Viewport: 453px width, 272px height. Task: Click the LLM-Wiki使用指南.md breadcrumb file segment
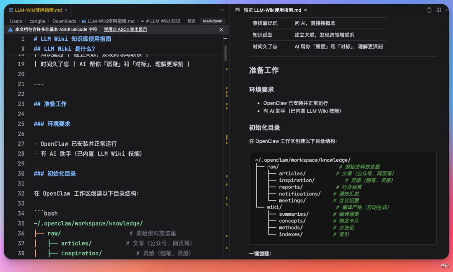tap(111, 21)
